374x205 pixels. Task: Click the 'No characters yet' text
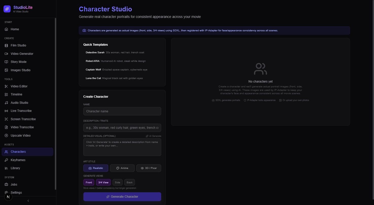[x=260, y=82]
